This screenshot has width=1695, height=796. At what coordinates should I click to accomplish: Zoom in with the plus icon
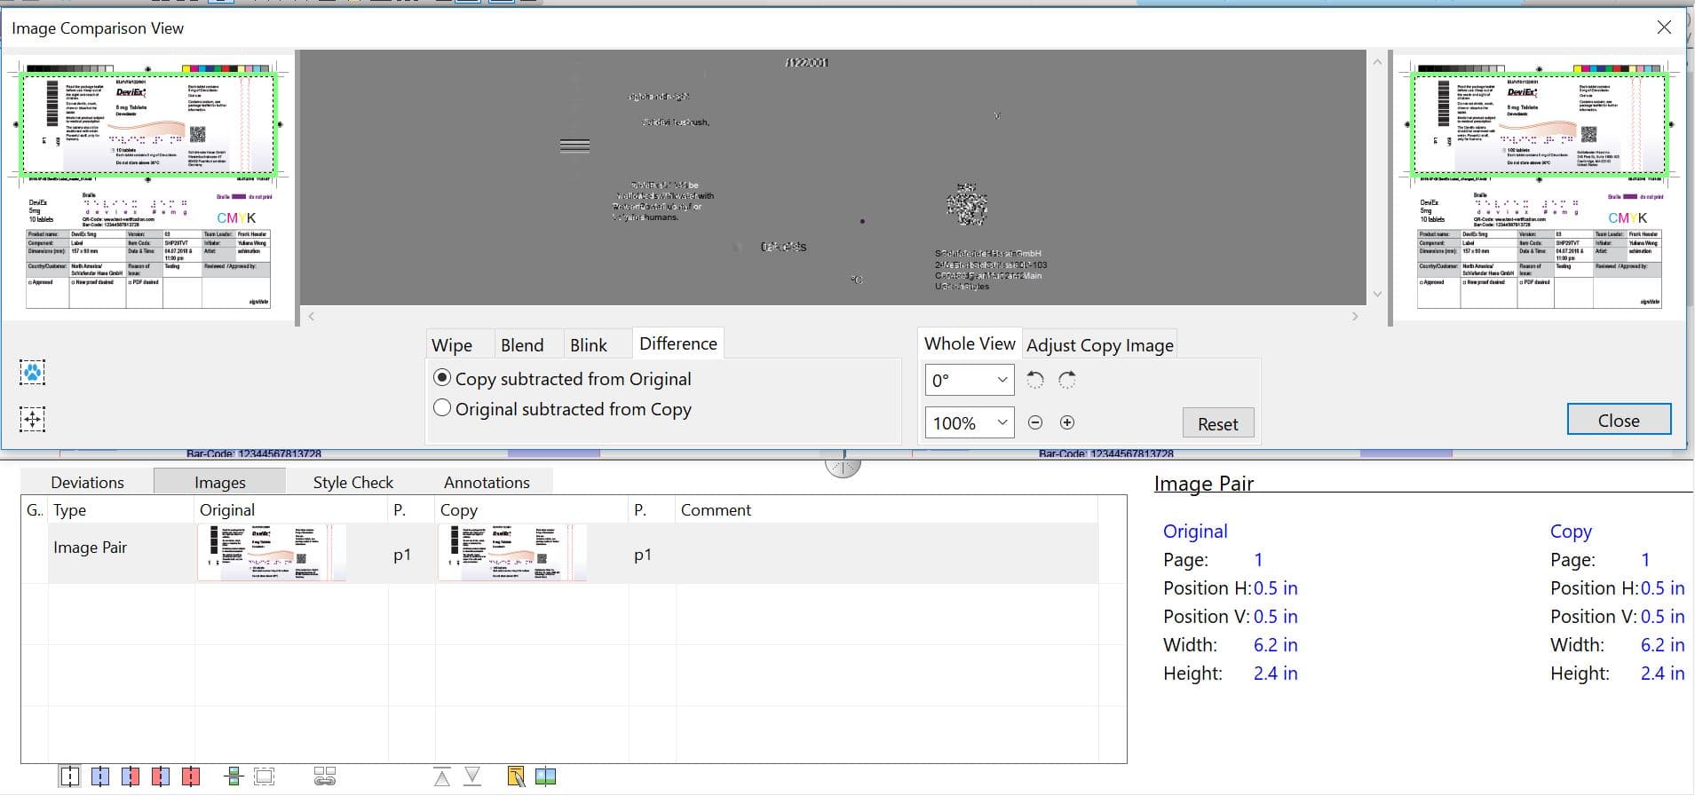(x=1067, y=423)
